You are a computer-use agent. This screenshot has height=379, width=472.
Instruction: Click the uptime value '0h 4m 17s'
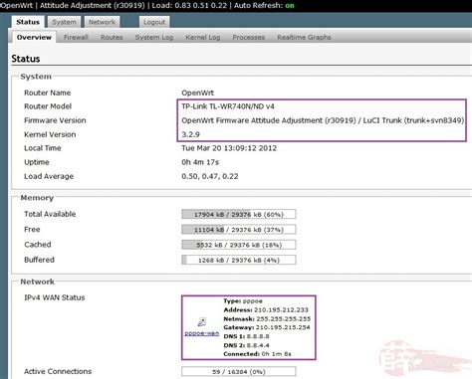pos(200,162)
